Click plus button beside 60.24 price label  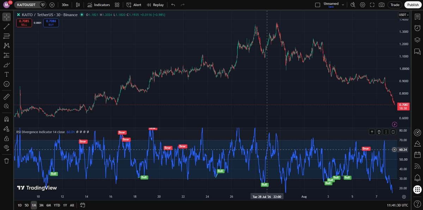pos(394,150)
